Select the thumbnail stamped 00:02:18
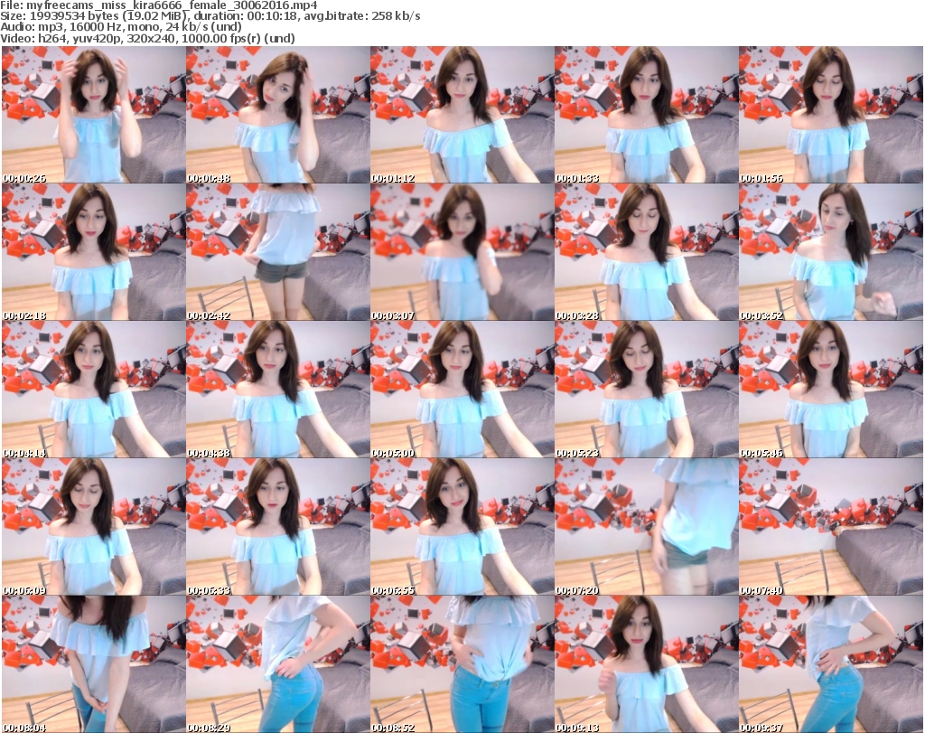Screen dimensions: 925x733 (94, 252)
